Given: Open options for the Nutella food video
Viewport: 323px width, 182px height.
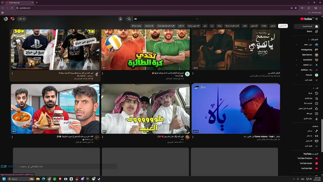Looking at the screenshot, I should coord(12,137).
